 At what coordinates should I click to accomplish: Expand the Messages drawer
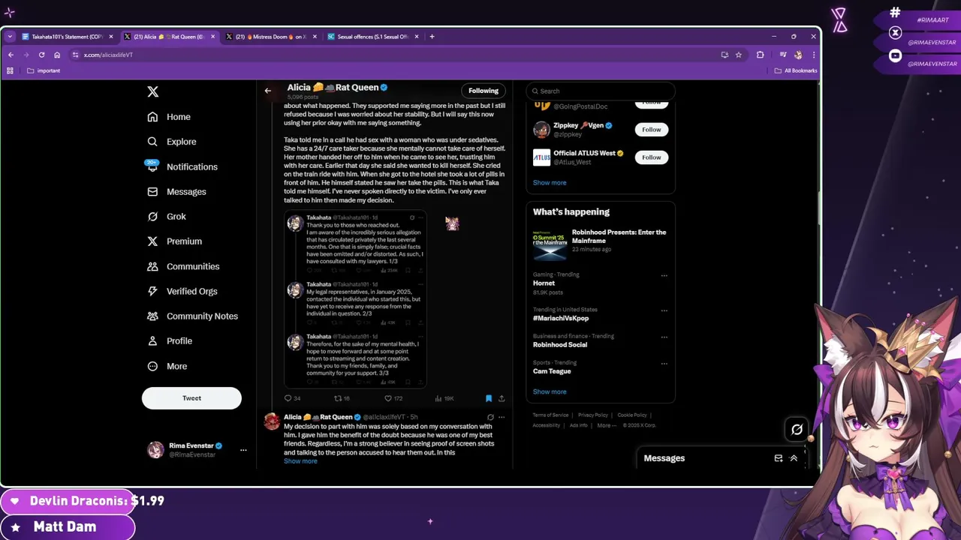tap(794, 458)
